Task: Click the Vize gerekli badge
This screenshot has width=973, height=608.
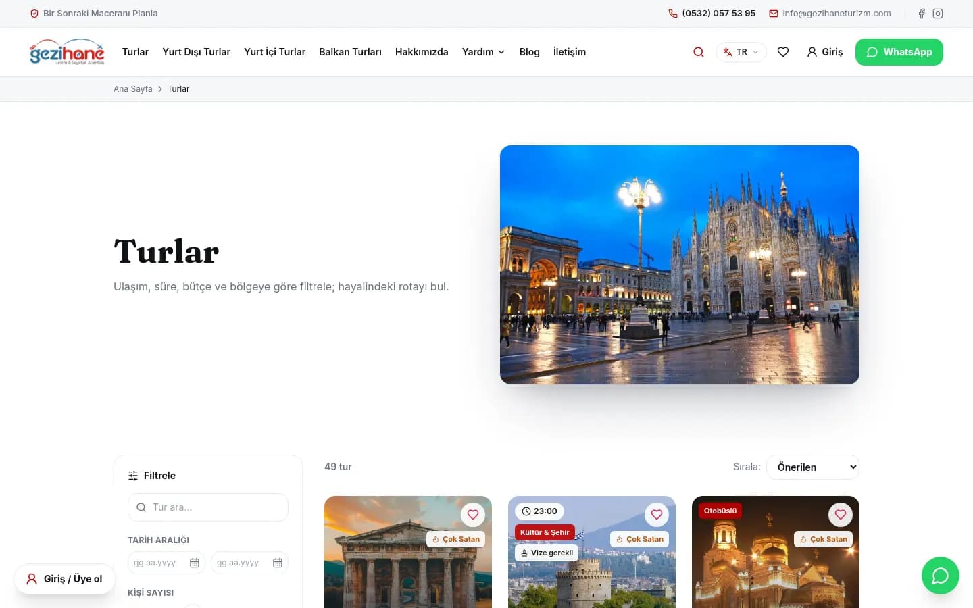Action: tap(547, 553)
